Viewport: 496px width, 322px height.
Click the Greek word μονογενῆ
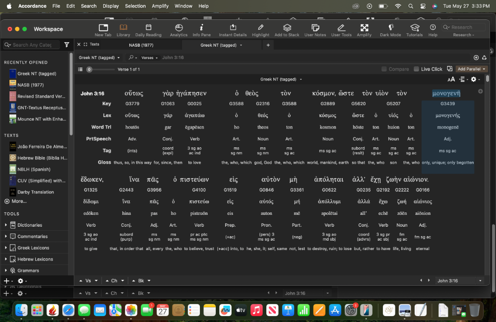tap(446, 93)
